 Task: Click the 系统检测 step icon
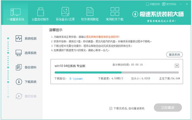point(19,38)
